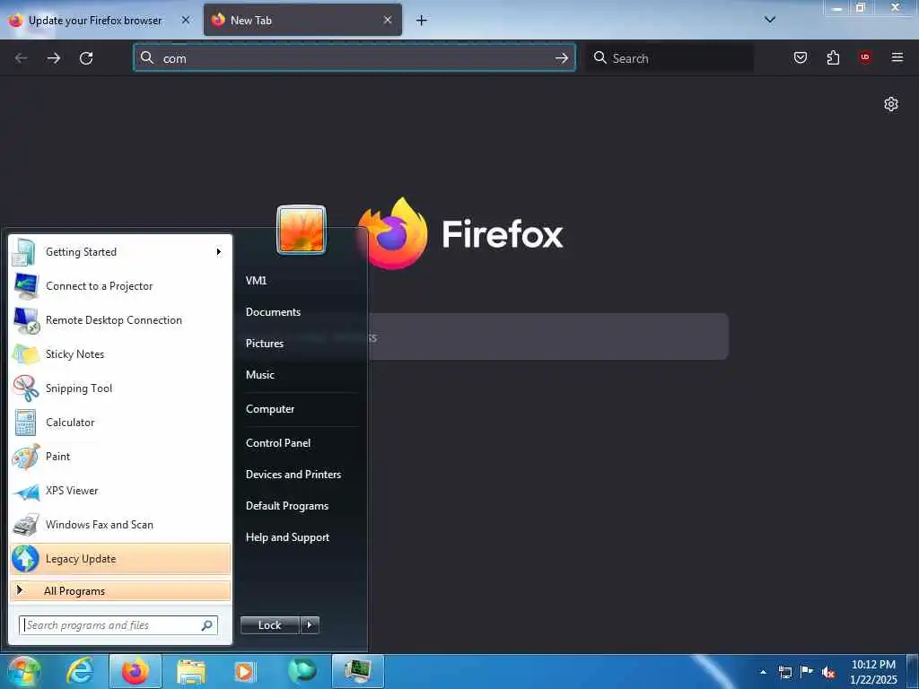This screenshot has width=919, height=689.
Task: Click the muted volume speaker icon
Action: tap(828, 673)
